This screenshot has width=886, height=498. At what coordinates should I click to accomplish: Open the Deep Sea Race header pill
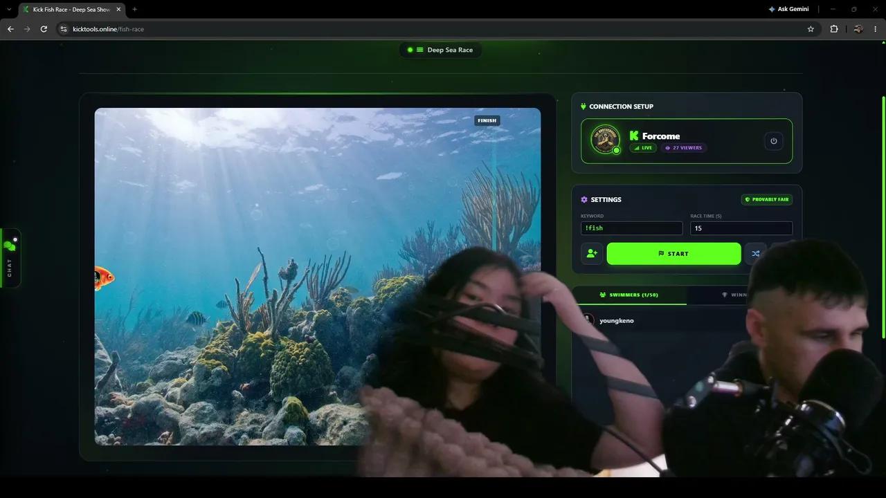(x=440, y=50)
